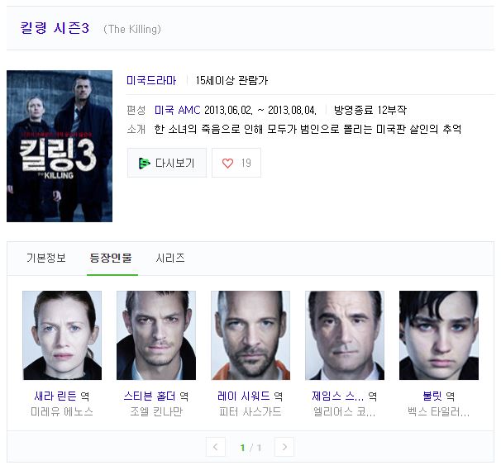Open actor 피터 사스가드 link
Image resolution: width=501 pixels, height=470 pixels.
[250, 411]
